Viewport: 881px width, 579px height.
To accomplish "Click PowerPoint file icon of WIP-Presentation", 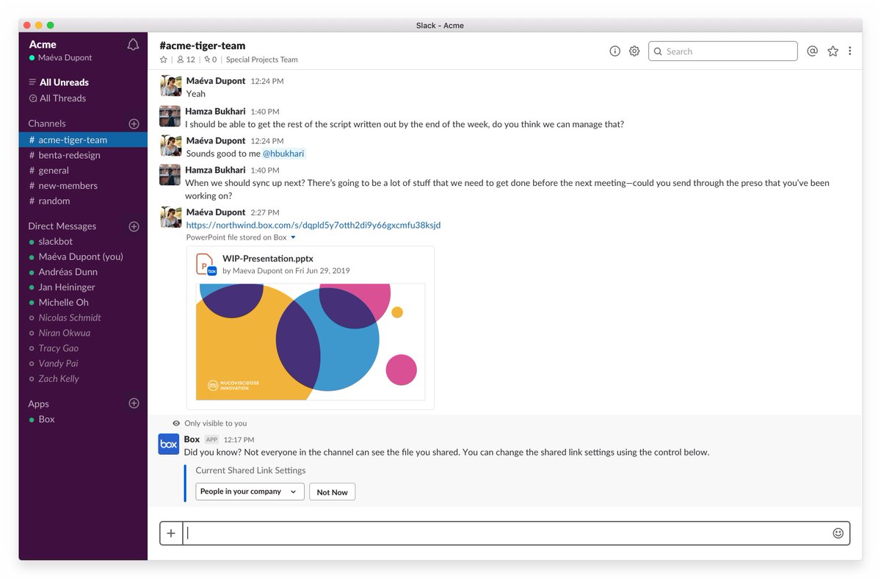I will 206,265.
